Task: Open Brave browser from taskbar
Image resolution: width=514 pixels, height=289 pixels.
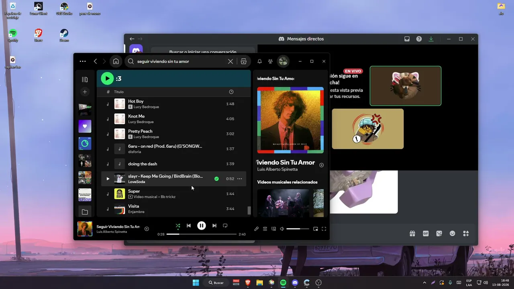Action: [248, 283]
